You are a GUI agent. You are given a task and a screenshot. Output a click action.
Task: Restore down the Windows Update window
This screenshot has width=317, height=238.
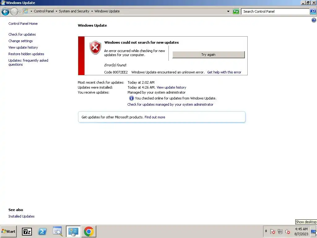308,3
